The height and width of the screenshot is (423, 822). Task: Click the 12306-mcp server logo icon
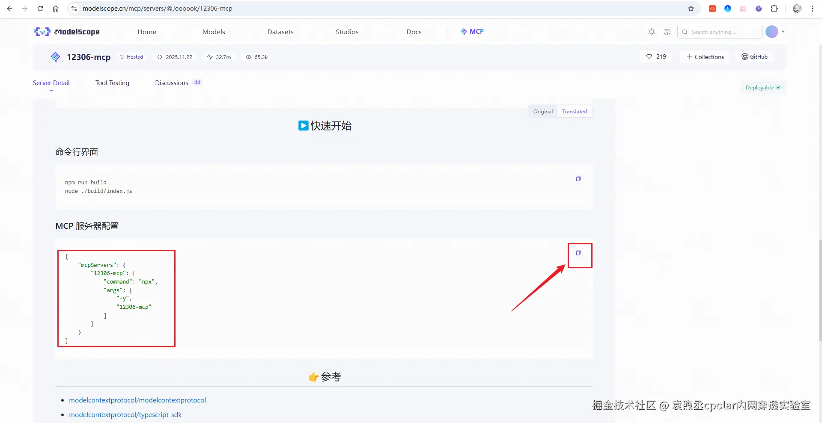click(x=55, y=57)
